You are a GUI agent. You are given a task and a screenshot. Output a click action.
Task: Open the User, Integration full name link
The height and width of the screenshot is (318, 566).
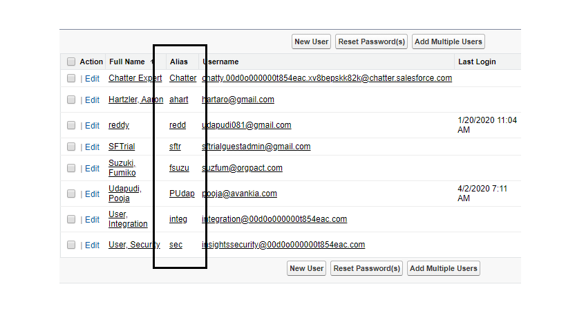click(x=127, y=220)
